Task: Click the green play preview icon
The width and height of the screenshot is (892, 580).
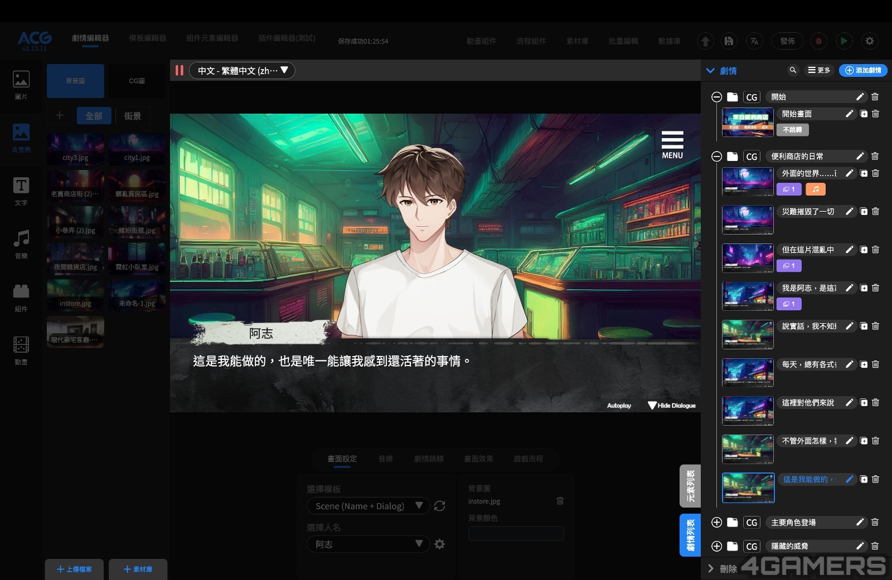Action: click(x=844, y=41)
